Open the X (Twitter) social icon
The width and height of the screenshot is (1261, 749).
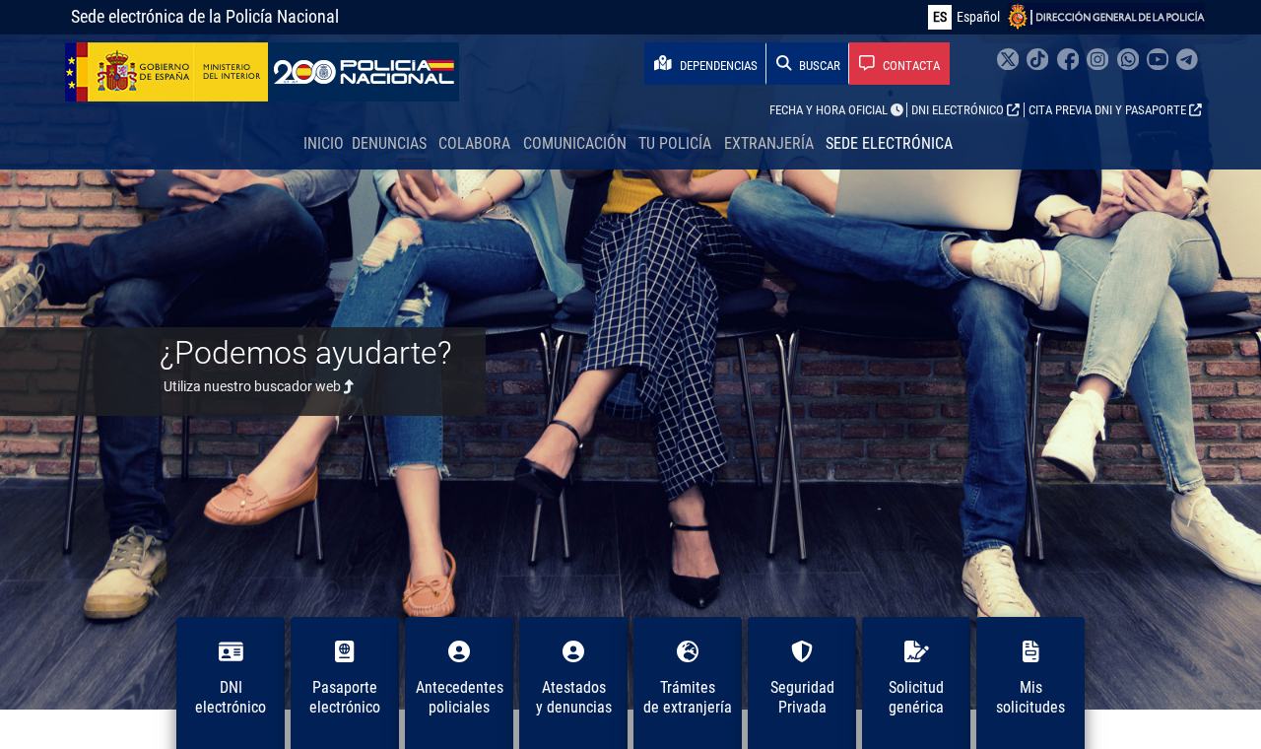[1008, 59]
